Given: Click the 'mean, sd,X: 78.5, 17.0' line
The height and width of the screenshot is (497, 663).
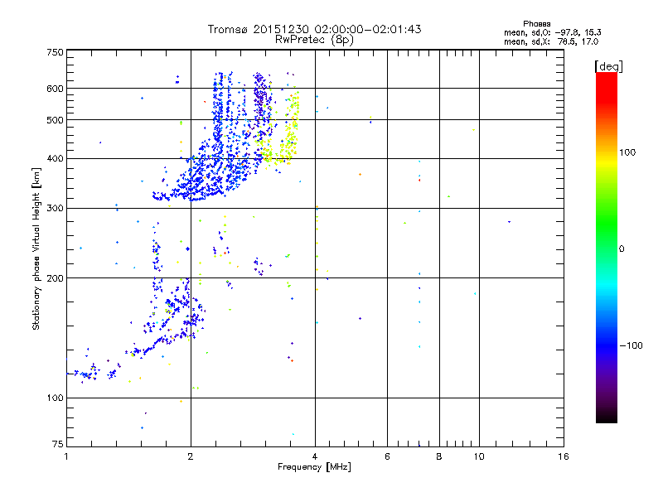Looking at the screenshot, I should 551,41.
